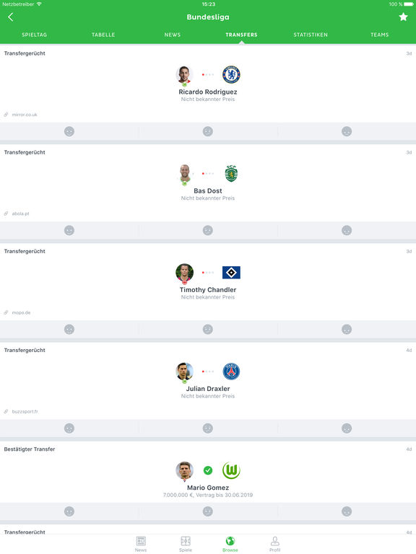416x554 pixels.
Task: Open the Profil icon in the bottom bar
Action: pos(275,544)
